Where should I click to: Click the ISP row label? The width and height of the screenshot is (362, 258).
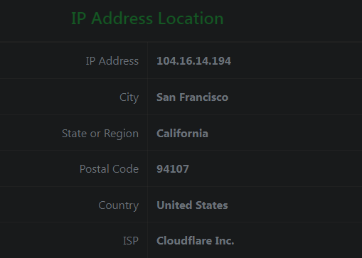pyautogui.click(x=131, y=241)
